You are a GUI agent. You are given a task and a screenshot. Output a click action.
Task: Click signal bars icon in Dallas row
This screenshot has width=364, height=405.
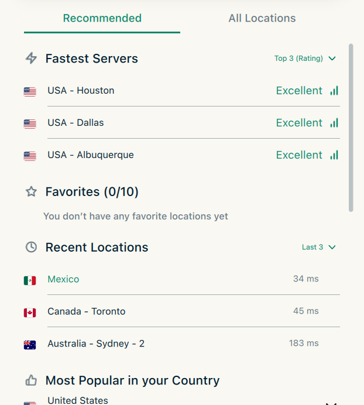(x=334, y=123)
